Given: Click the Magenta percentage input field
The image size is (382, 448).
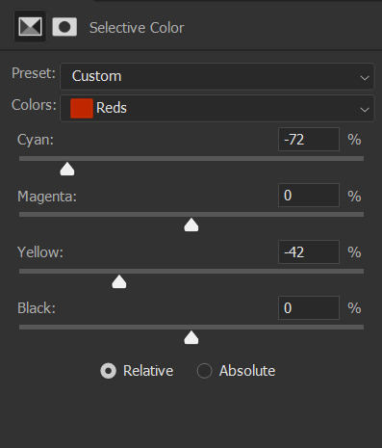Looking at the screenshot, I should tap(309, 196).
